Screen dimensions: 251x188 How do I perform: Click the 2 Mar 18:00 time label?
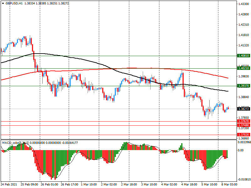coord(129,185)
